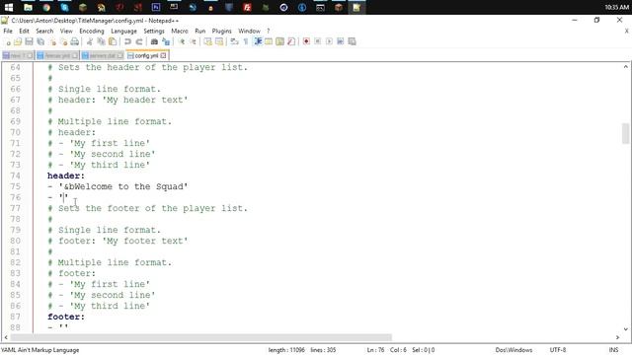The height and width of the screenshot is (355, 632).
Task: Click the Zoom In toolbar icon
Action: pyautogui.click(x=182, y=41)
